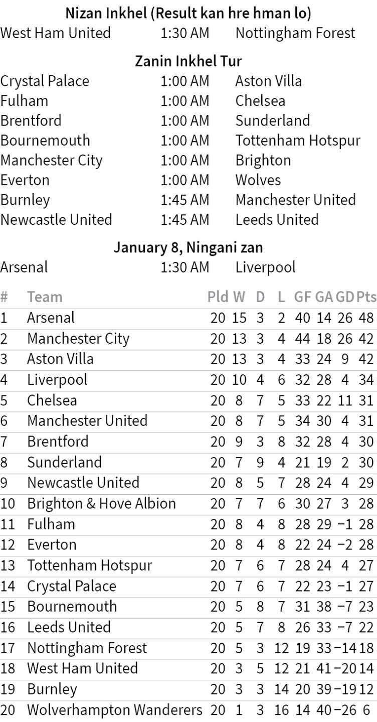Click the GF column header
Screen dimensions: 377x722
(x=302, y=297)
